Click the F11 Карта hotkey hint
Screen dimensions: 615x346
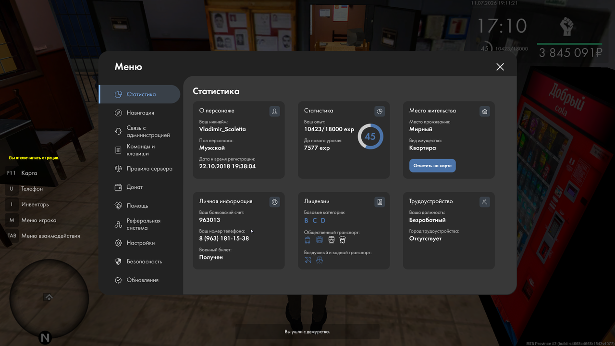22,173
